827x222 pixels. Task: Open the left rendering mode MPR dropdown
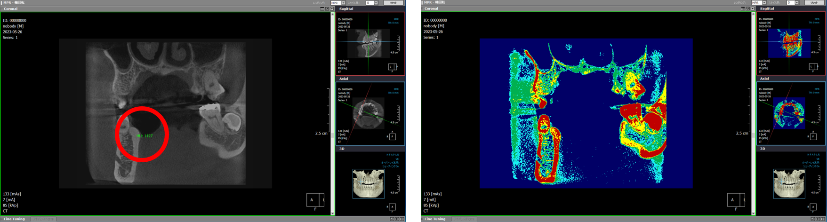click(343, 3)
